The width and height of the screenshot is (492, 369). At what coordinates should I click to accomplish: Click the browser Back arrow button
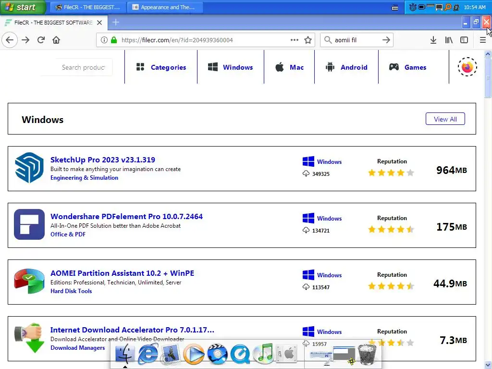pyautogui.click(x=10, y=40)
